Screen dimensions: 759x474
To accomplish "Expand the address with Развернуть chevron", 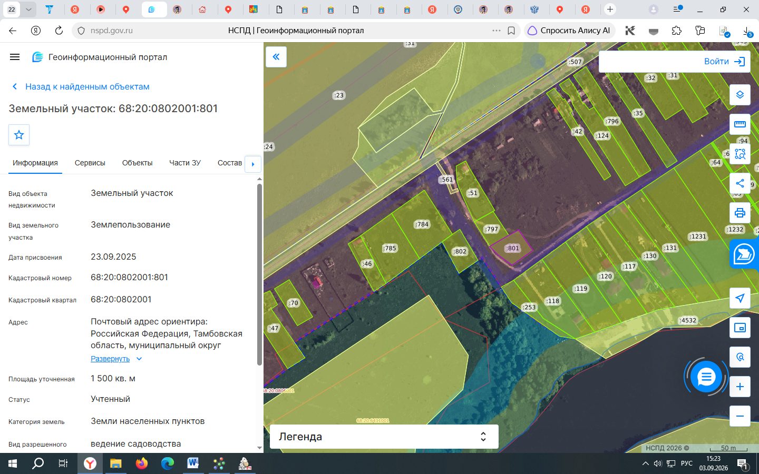I will click(139, 359).
